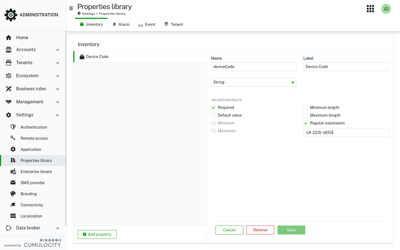Screen dimensions: 400x250
Task: Click the Administration gear logo
Action: [11, 15]
